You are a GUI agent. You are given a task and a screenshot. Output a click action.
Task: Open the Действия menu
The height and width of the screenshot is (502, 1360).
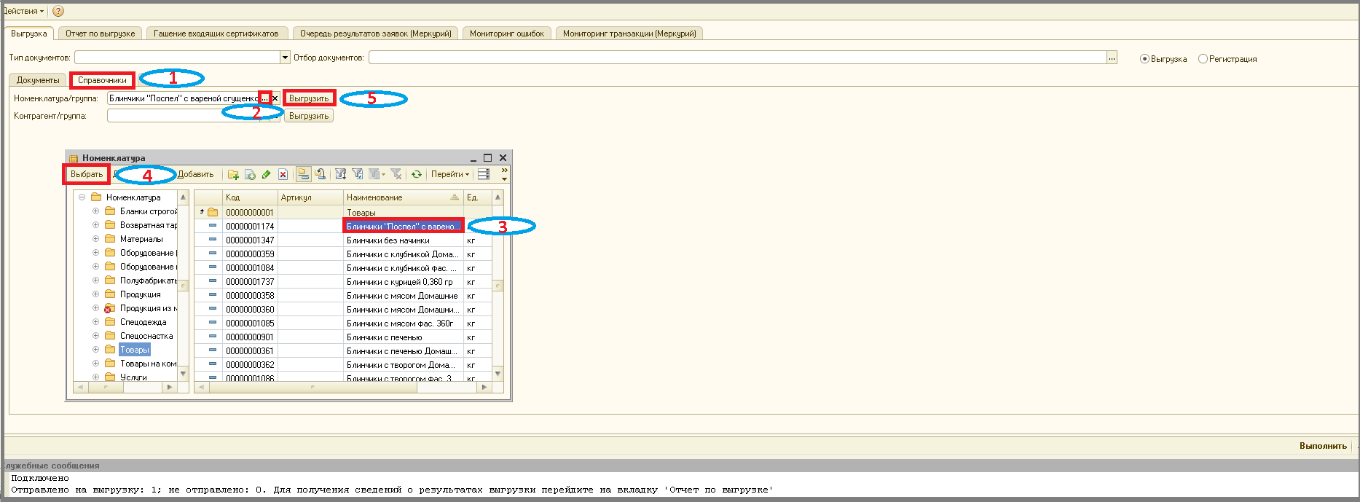tap(23, 11)
